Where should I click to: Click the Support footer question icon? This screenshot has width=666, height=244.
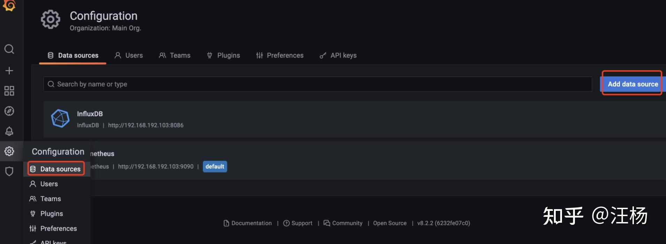click(x=286, y=223)
